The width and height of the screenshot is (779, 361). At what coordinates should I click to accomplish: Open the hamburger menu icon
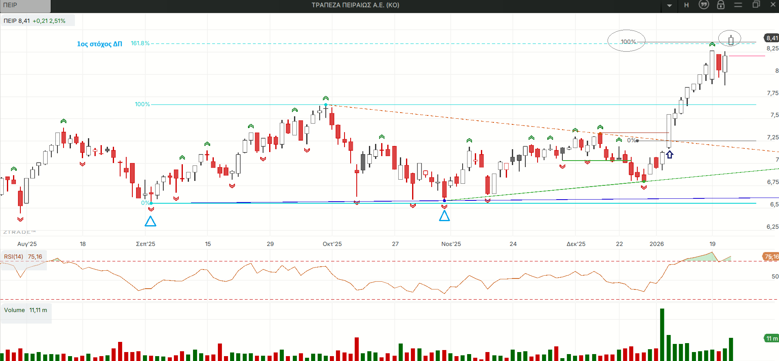(738, 5)
